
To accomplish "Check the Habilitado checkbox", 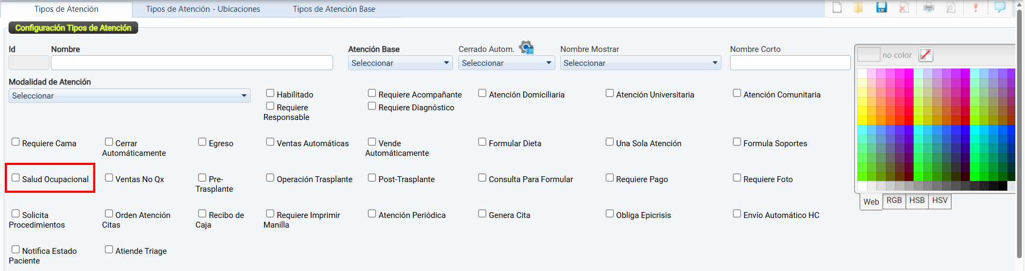I will click(270, 93).
